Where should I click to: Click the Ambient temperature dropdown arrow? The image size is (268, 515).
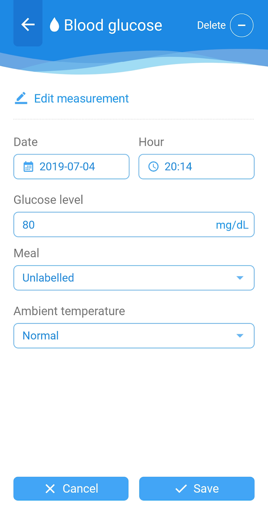[x=240, y=336]
